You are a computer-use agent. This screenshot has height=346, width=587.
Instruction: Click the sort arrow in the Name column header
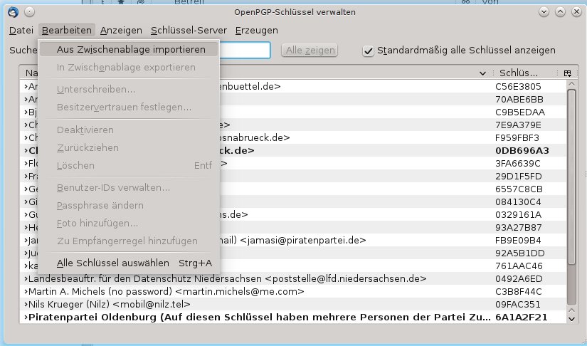tap(484, 73)
